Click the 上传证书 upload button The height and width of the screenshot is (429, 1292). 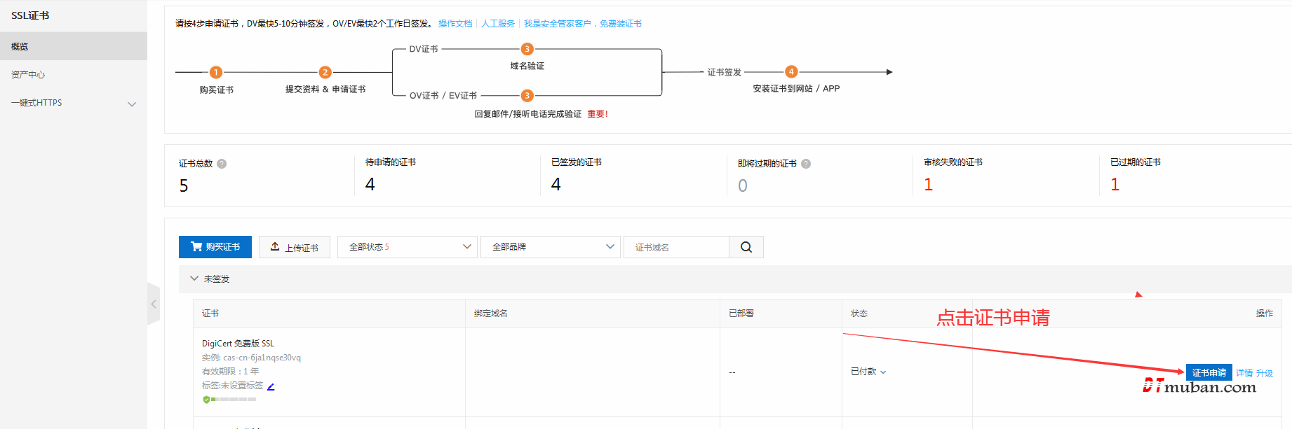click(295, 247)
